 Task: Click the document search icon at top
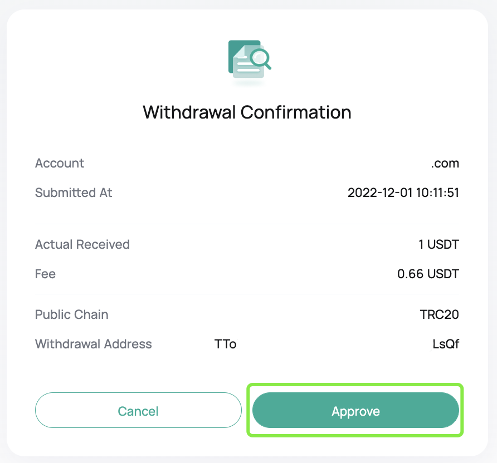[x=248, y=60]
